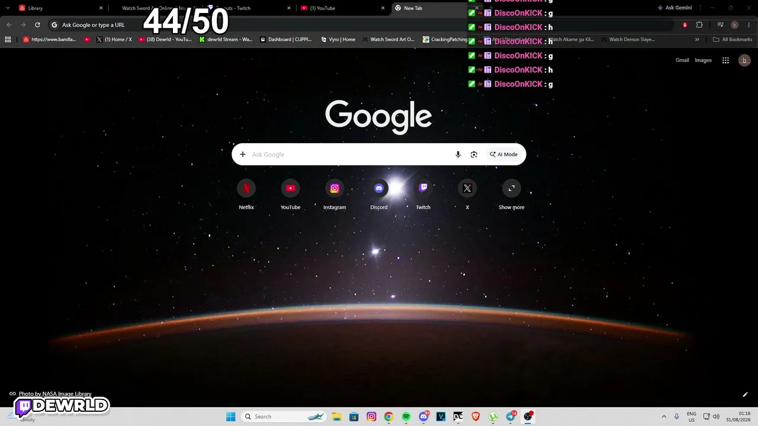This screenshot has width=758, height=426.
Task: Start a voice search with the microphone
Action: pyautogui.click(x=458, y=154)
